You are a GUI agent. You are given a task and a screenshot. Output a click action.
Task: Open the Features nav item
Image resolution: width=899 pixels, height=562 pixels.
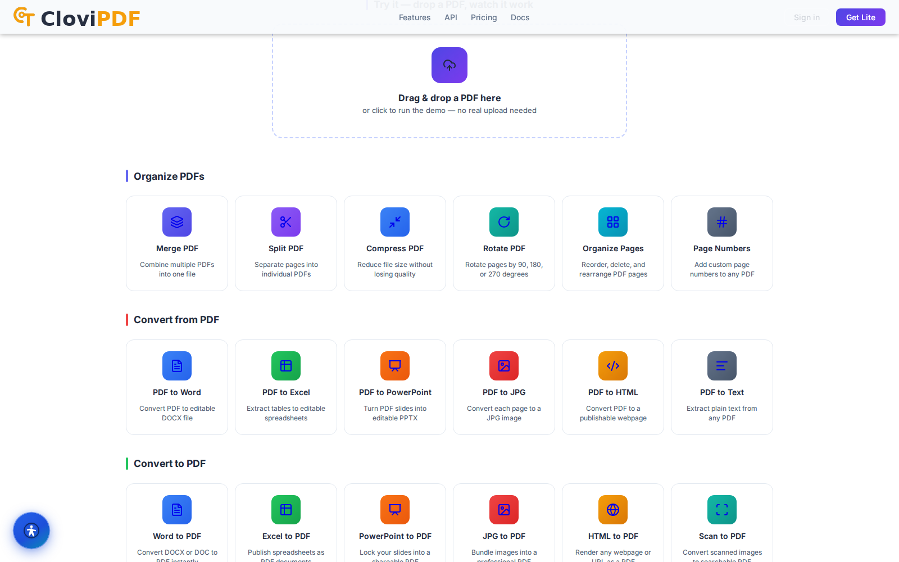tap(415, 17)
